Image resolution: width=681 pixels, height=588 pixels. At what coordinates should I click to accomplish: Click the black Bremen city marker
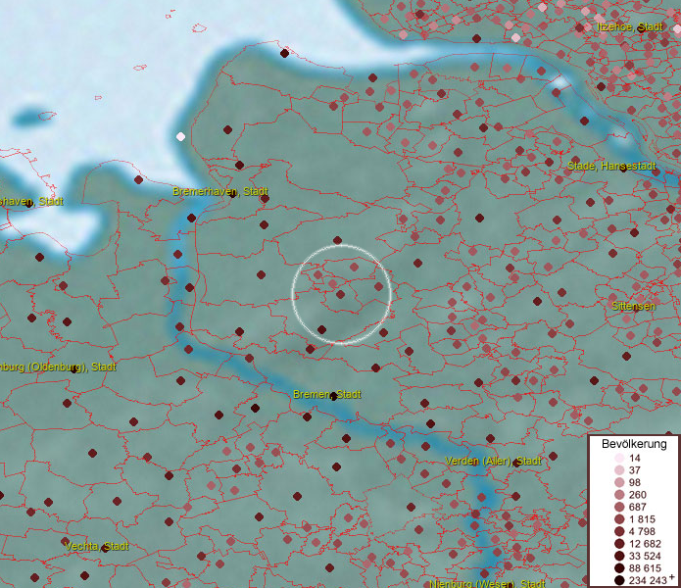(x=334, y=396)
